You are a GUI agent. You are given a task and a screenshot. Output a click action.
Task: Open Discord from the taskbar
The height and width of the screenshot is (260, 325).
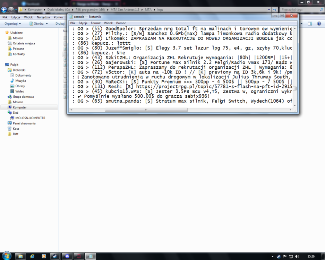tap(67, 256)
